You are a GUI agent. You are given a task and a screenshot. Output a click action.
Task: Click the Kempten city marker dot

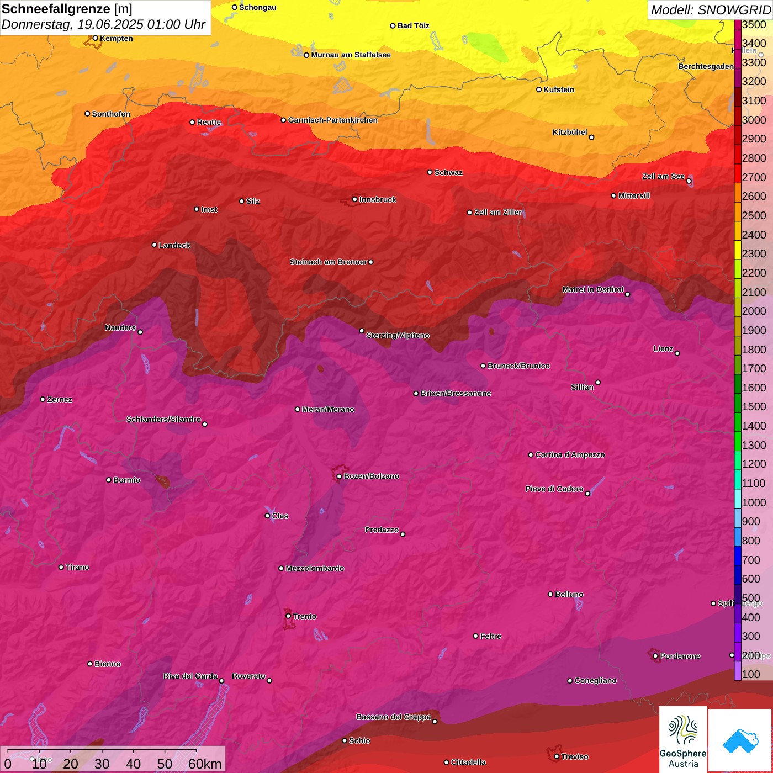click(x=95, y=38)
